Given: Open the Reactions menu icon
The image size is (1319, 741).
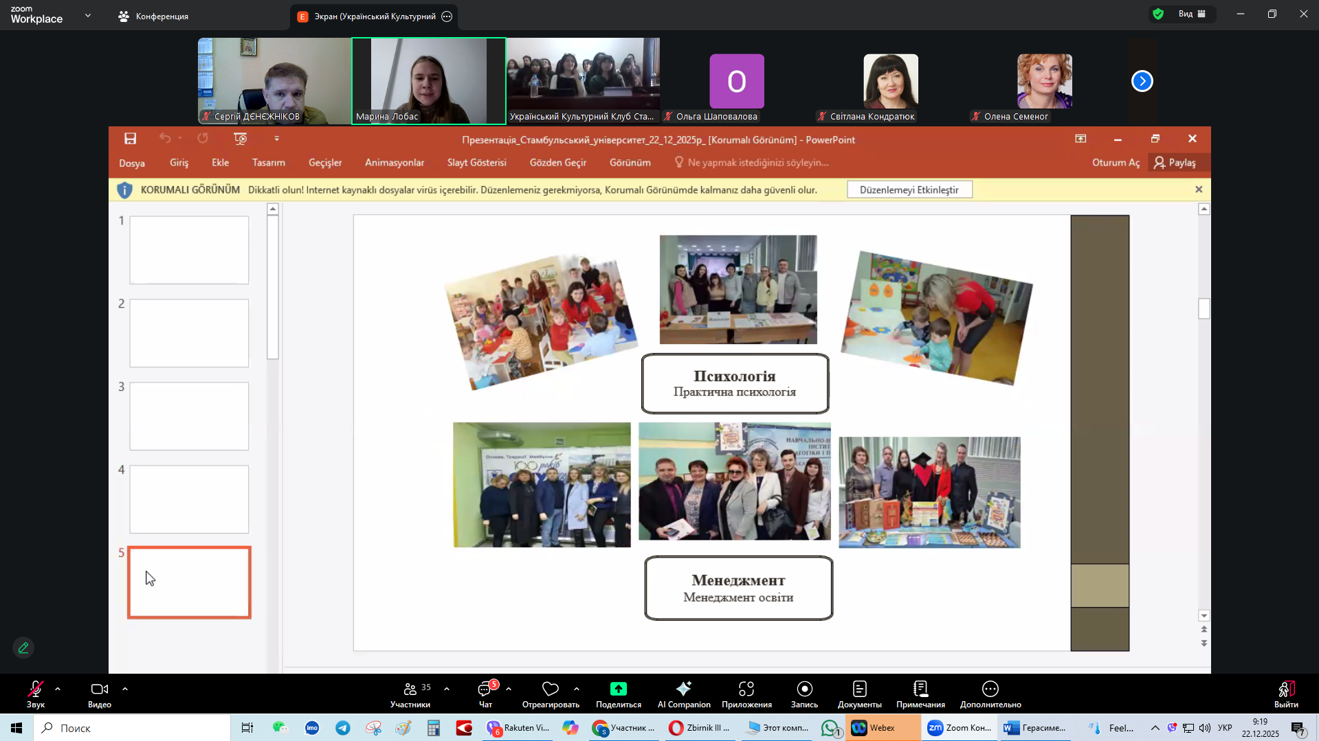Looking at the screenshot, I should pyautogui.click(x=550, y=689).
